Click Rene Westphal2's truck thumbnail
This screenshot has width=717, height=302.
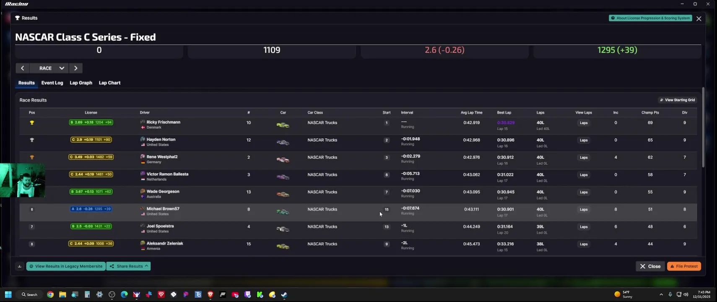click(283, 160)
